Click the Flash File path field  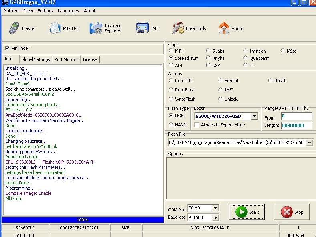click(237, 142)
